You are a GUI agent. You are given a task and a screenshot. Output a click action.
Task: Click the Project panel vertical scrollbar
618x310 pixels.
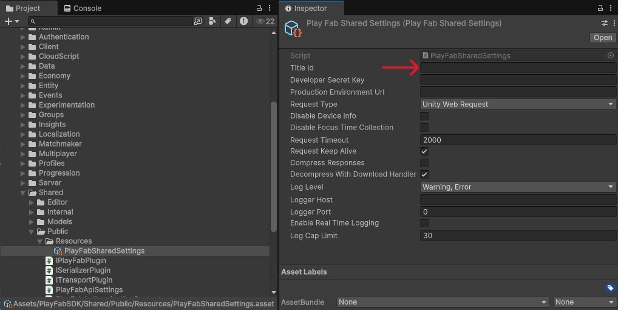(x=274, y=167)
